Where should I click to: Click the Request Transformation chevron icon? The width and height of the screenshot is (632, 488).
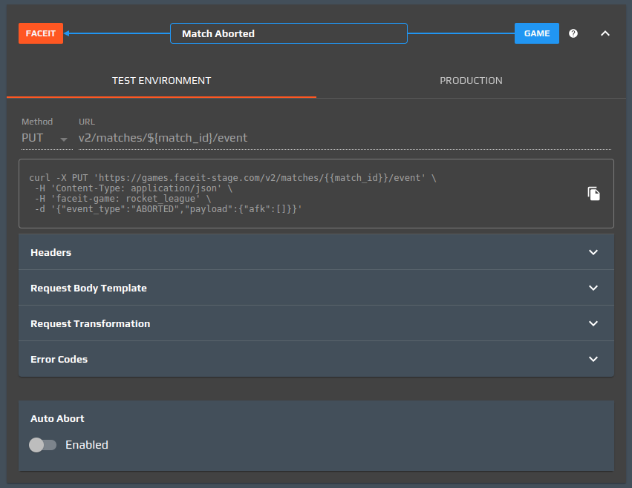pos(593,323)
